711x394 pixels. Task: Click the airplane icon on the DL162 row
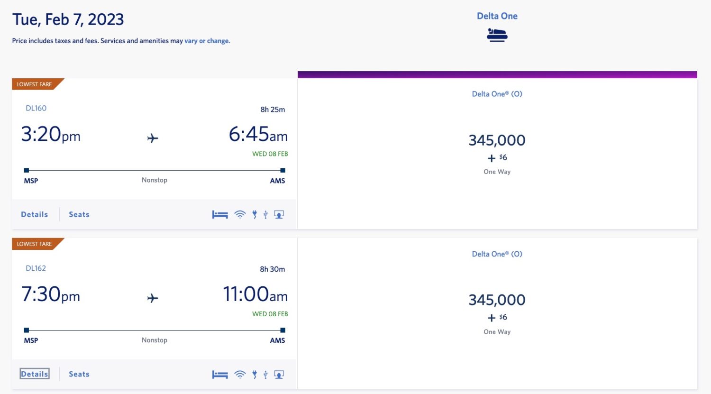click(x=152, y=298)
